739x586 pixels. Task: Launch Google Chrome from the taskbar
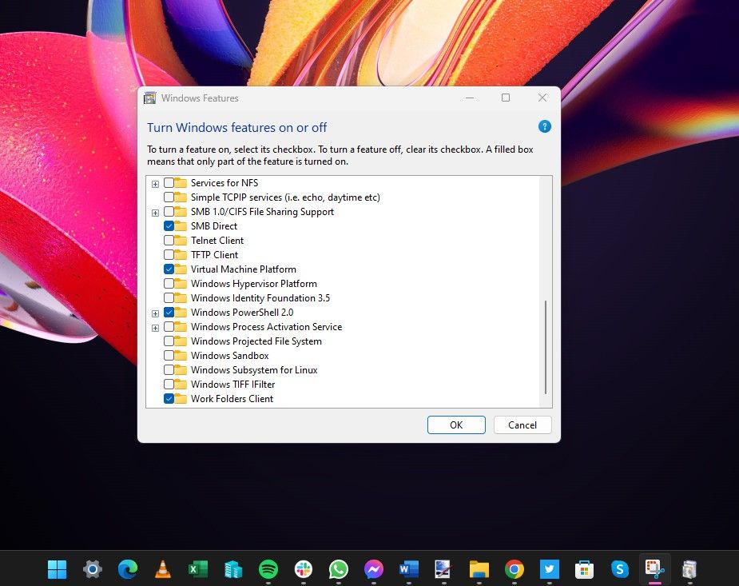tap(514, 569)
